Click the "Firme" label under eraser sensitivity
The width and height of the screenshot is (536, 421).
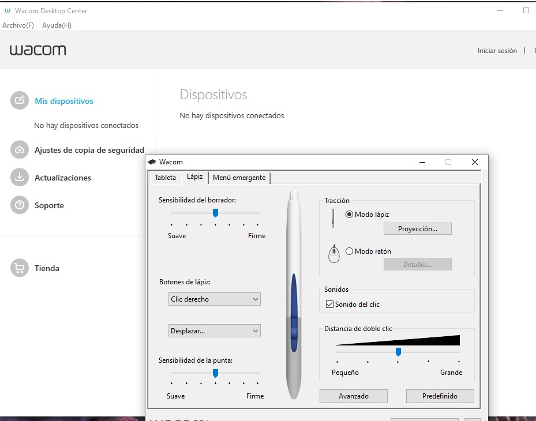point(257,236)
